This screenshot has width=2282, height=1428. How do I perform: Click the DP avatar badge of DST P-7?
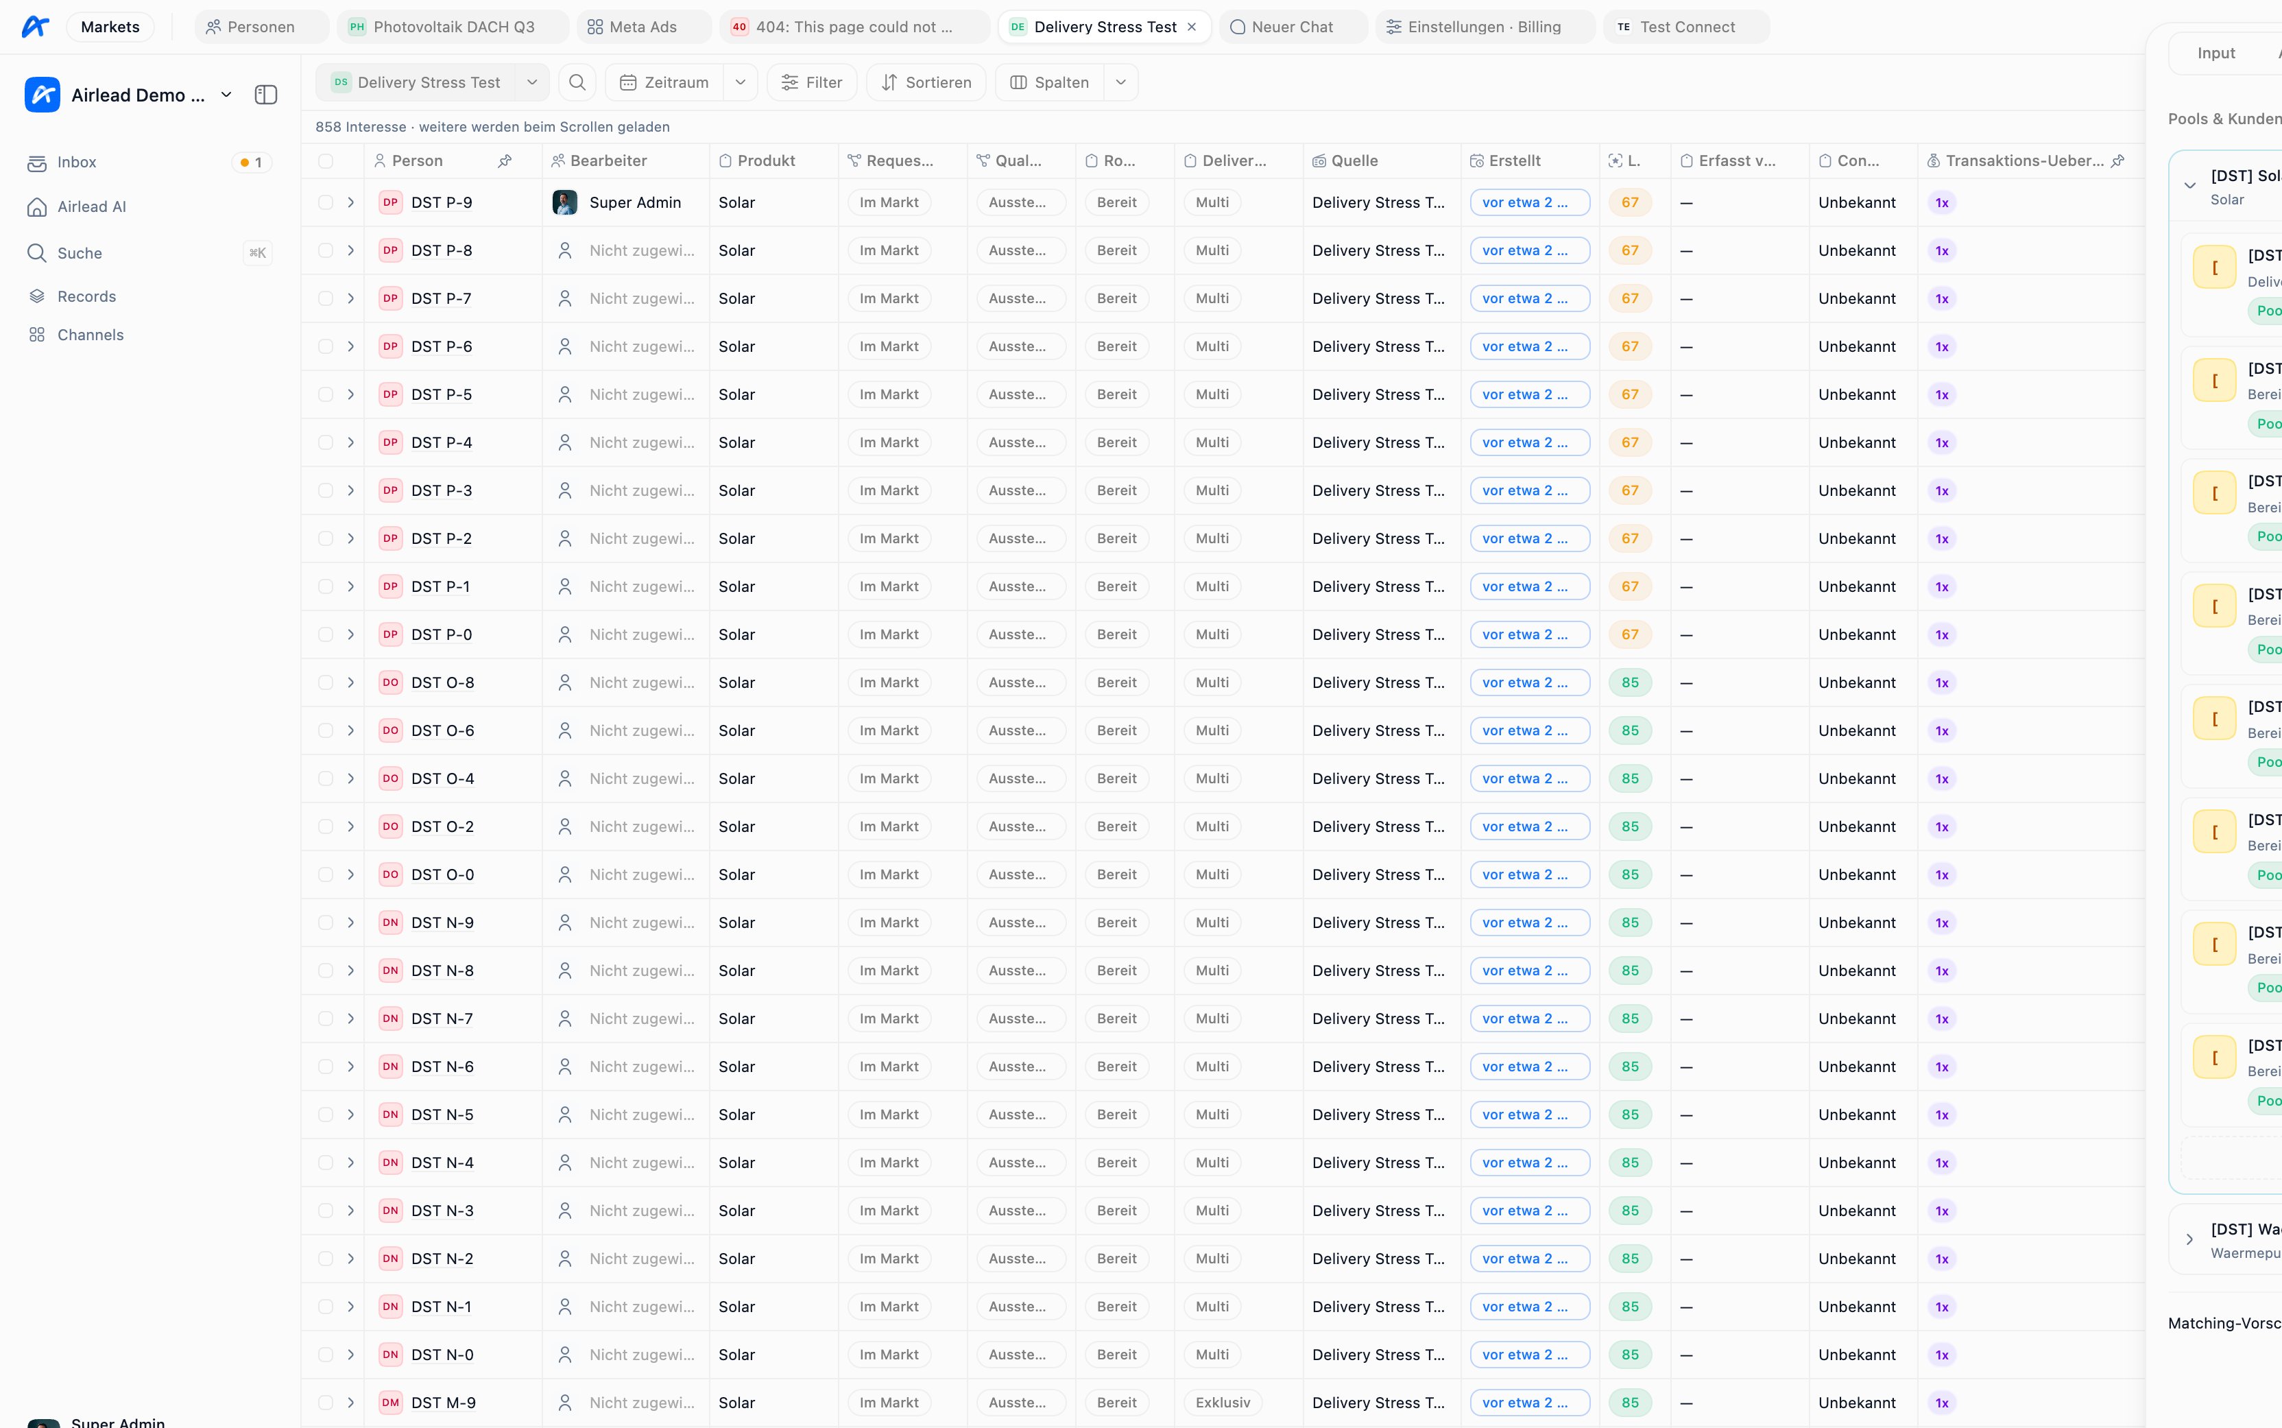click(390, 298)
